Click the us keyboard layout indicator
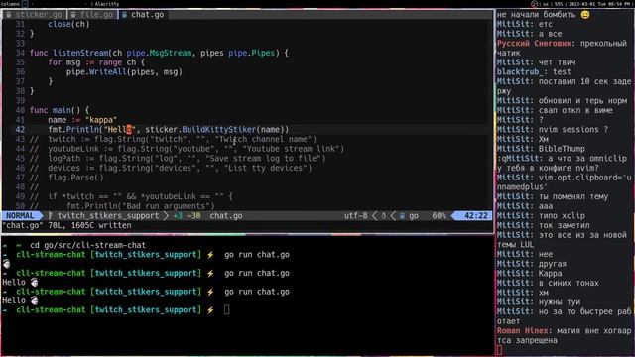The height and width of the screenshot is (357, 635). [x=545, y=4]
